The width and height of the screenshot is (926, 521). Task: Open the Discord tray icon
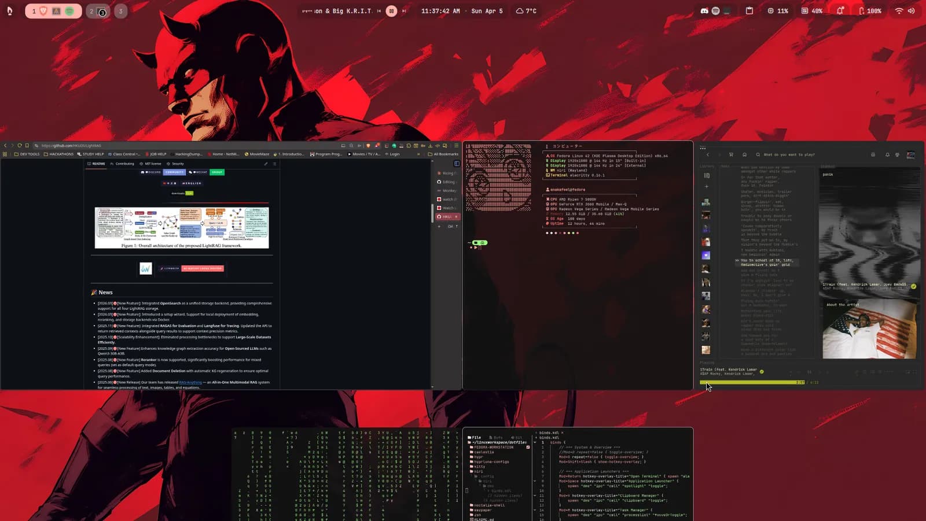(704, 11)
